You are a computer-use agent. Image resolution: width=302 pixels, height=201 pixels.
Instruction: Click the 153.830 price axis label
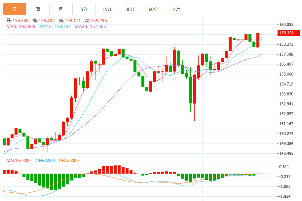tap(286, 94)
